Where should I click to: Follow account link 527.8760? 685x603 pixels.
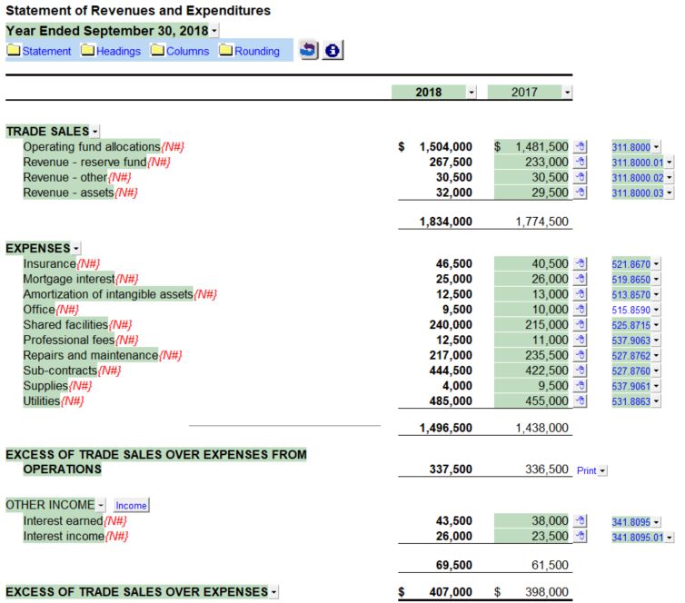(x=630, y=371)
